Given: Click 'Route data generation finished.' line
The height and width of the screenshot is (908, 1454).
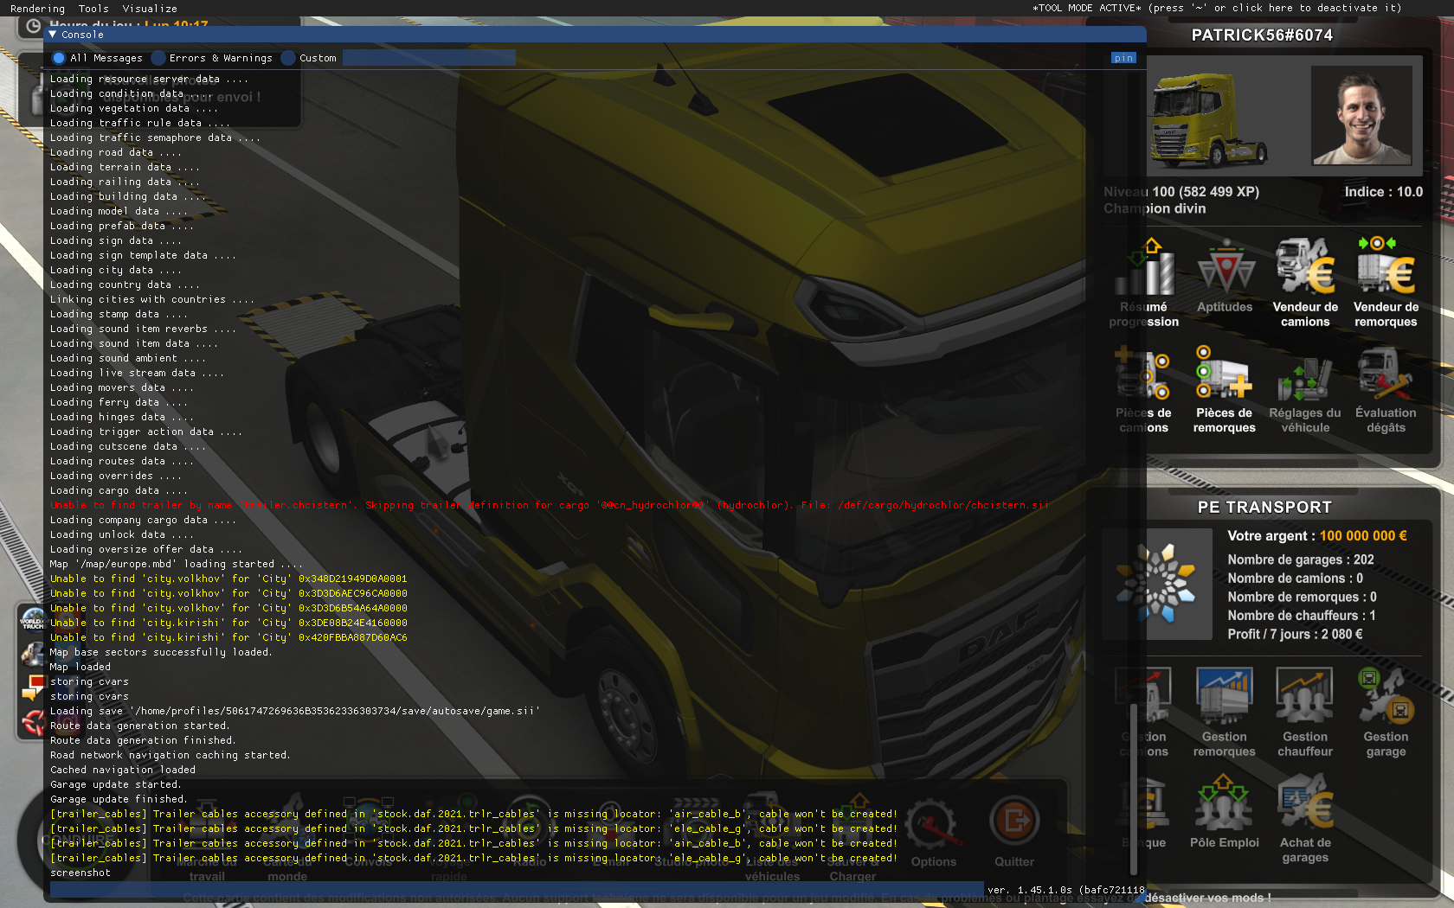Looking at the screenshot, I should [143, 740].
